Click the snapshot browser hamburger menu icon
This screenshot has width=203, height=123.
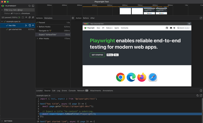point(189,24)
